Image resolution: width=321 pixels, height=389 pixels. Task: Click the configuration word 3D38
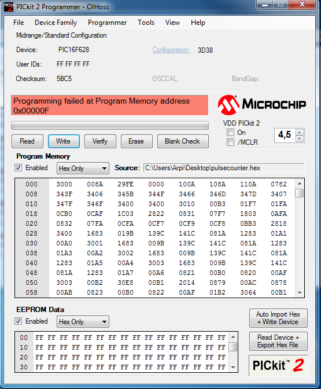pos(205,50)
